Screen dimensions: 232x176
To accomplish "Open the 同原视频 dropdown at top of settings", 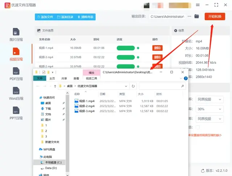I will click(210, 100).
